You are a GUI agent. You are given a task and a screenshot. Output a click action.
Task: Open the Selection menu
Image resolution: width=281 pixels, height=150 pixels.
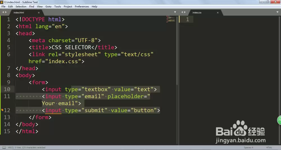tap(21, 6)
